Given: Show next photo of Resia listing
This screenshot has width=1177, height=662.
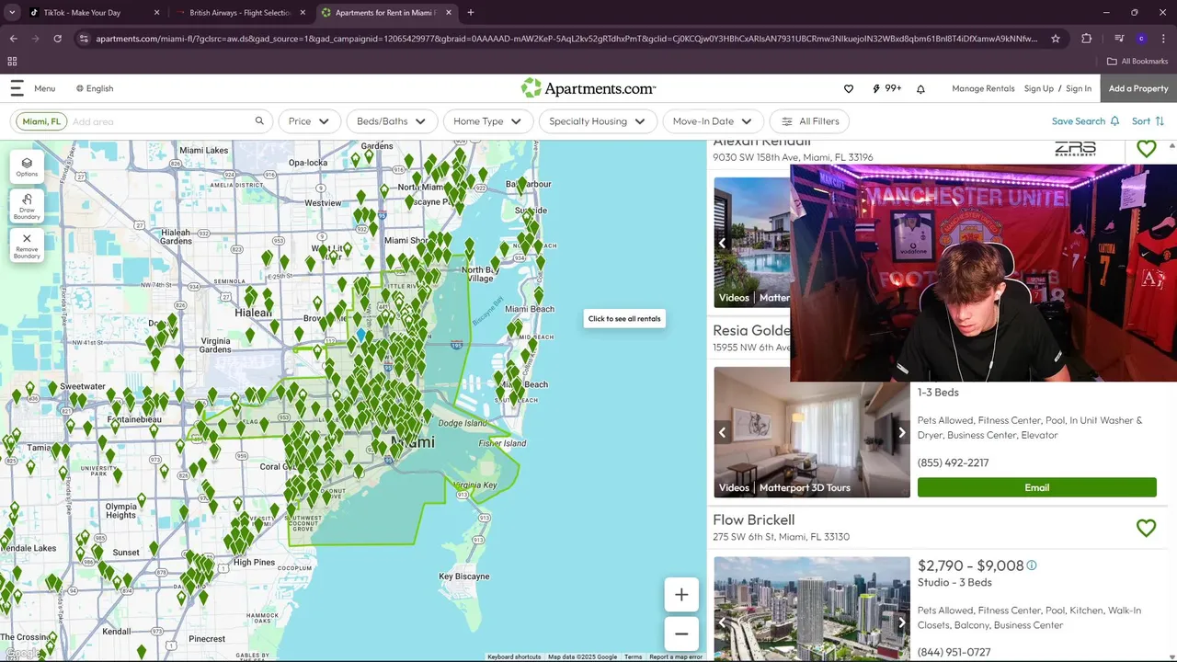Looking at the screenshot, I should pos(901,432).
